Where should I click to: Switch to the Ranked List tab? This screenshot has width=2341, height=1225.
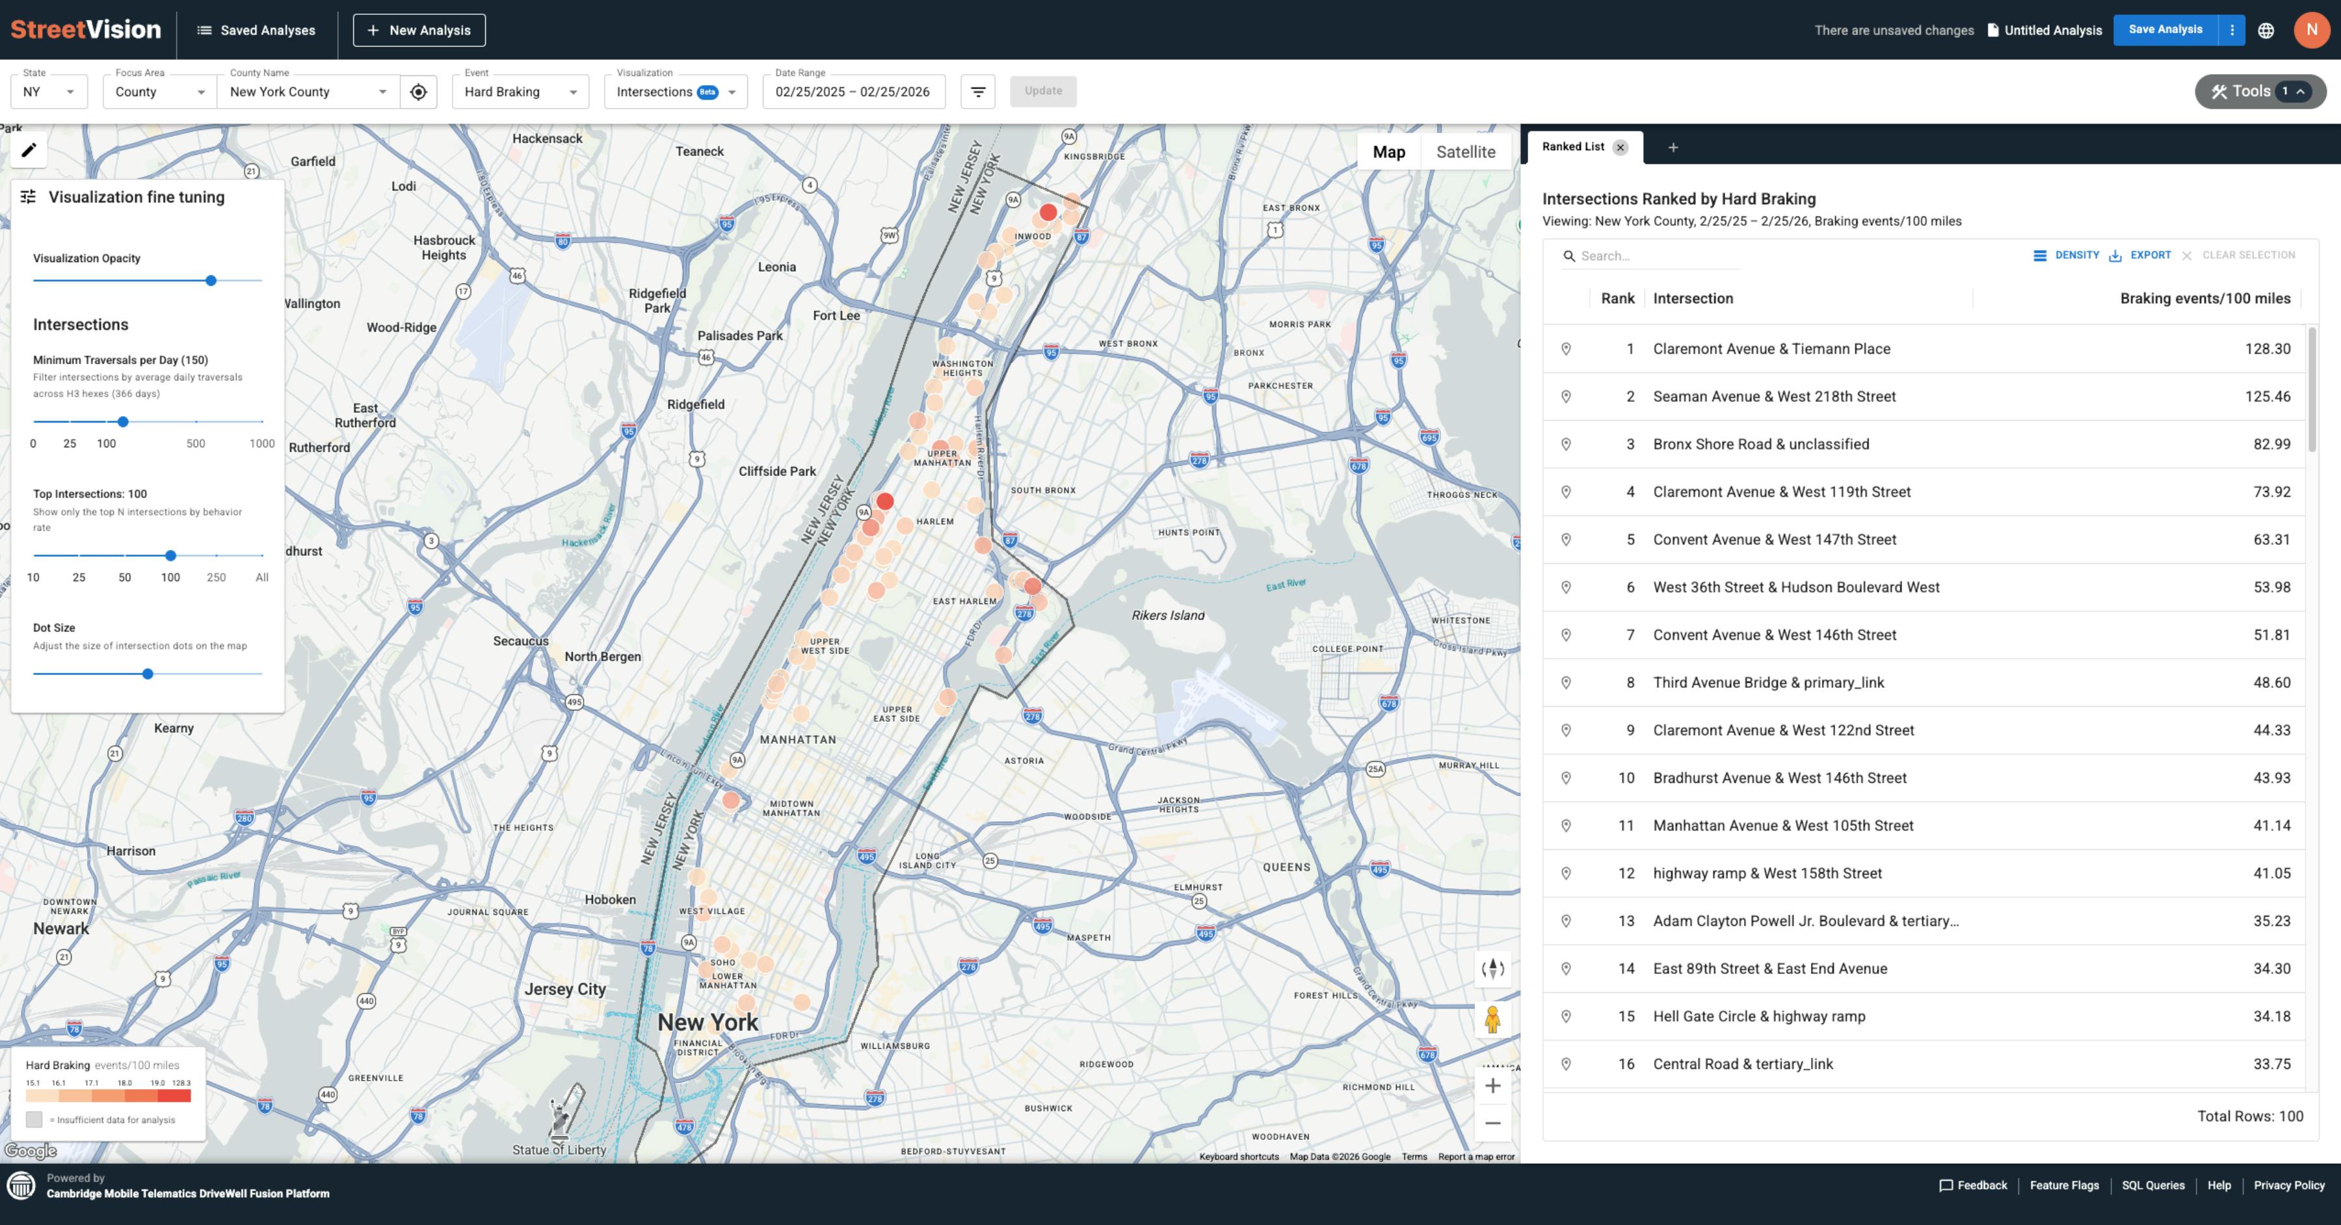(1575, 146)
